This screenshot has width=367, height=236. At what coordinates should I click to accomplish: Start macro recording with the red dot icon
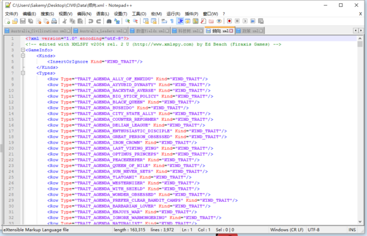coord(229,22)
